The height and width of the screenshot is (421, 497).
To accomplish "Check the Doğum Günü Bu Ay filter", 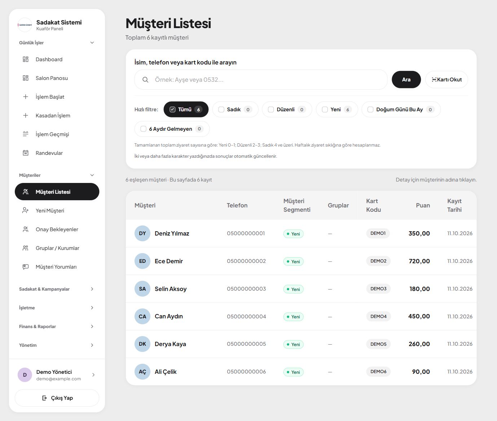I will coord(370,109).
